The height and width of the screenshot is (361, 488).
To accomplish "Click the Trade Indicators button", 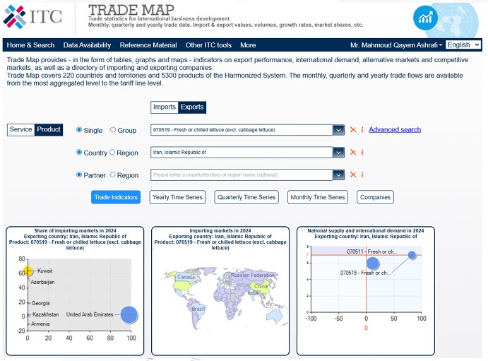I will [x=116, y=197].
